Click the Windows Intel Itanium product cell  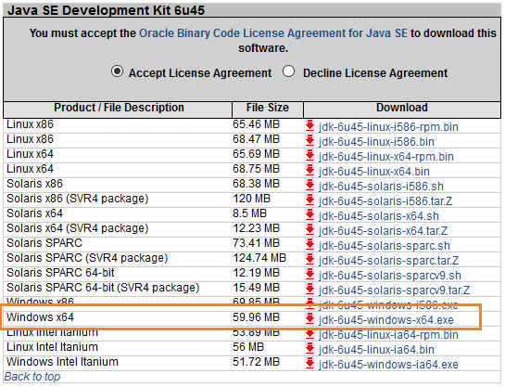coord(62,362)
